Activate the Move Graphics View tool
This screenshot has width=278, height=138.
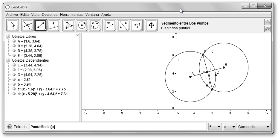(x=151, y=25)
